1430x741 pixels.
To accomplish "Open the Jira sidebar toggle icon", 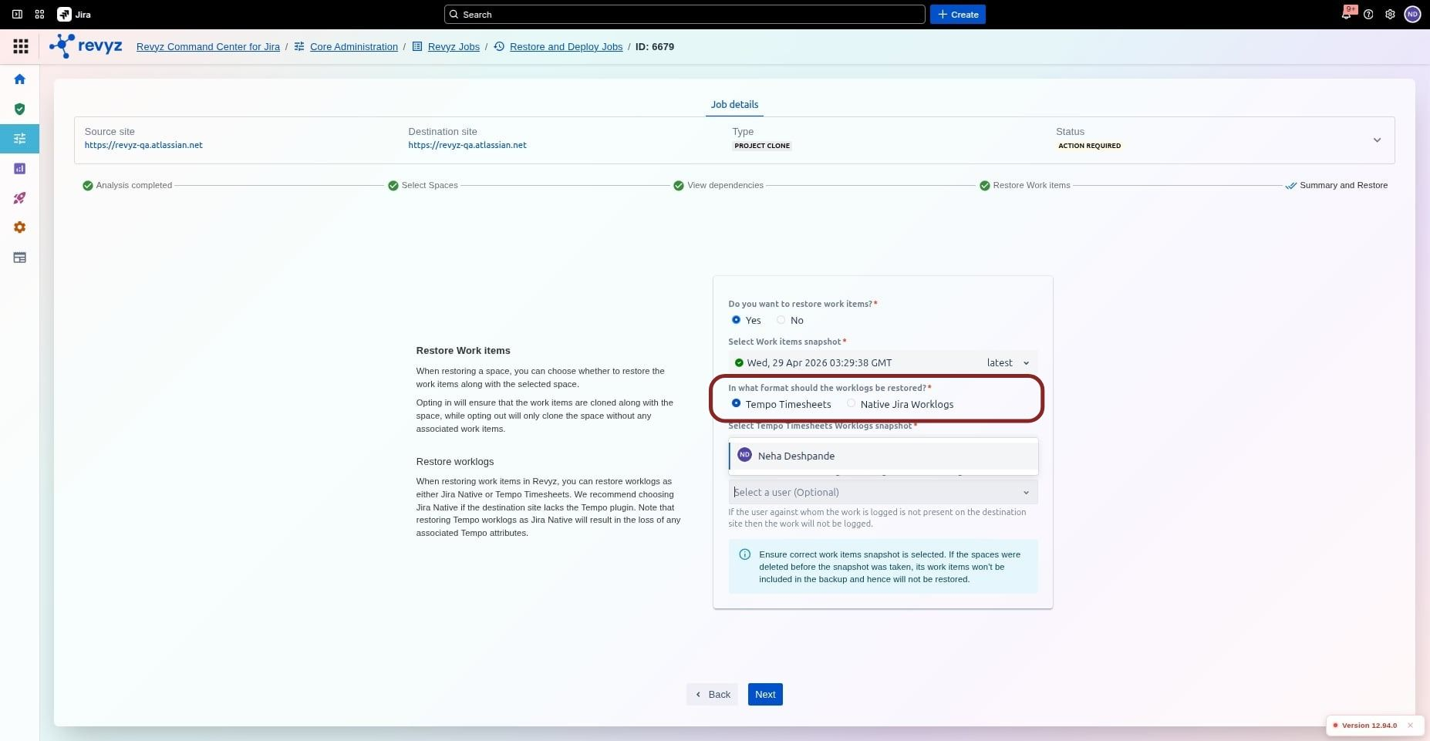I will [17, 14].
